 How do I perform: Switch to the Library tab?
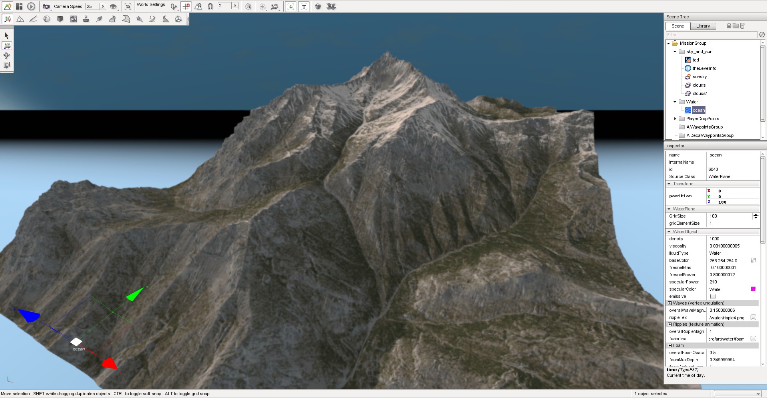(703, 26)
